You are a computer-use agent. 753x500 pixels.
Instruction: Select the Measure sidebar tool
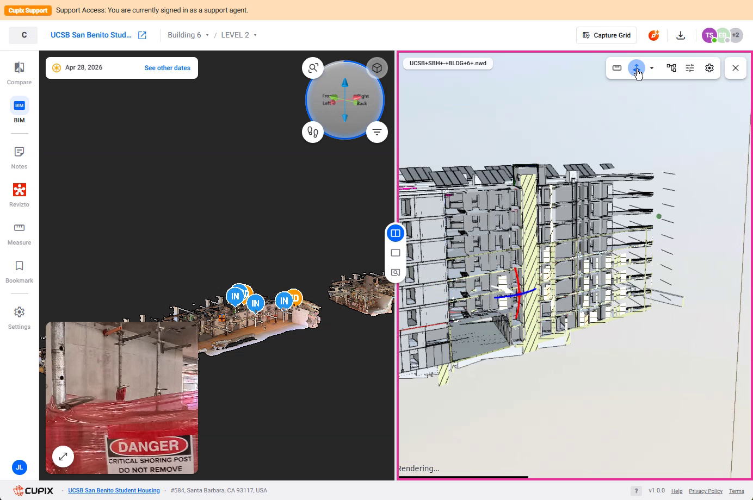tap(19, 233)
